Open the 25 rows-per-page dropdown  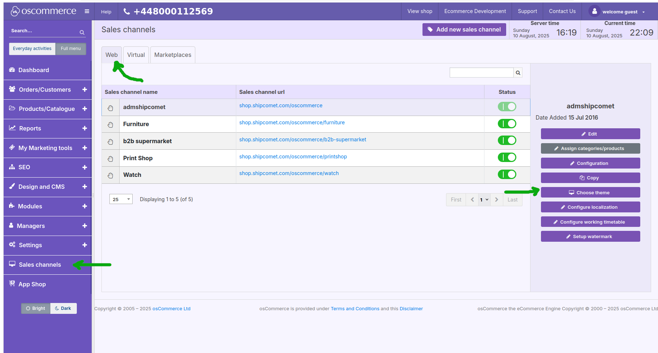coord(121,199)
